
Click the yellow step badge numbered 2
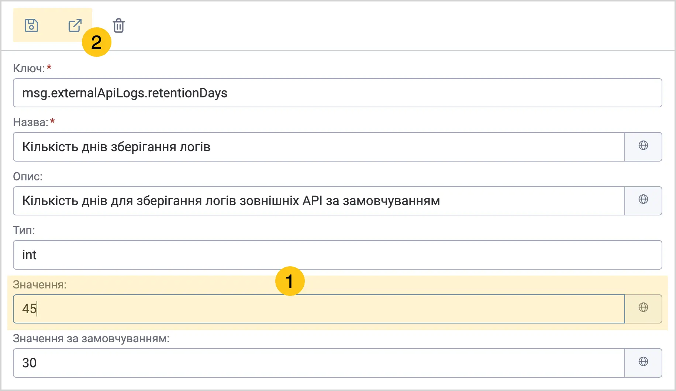point(97,42)
